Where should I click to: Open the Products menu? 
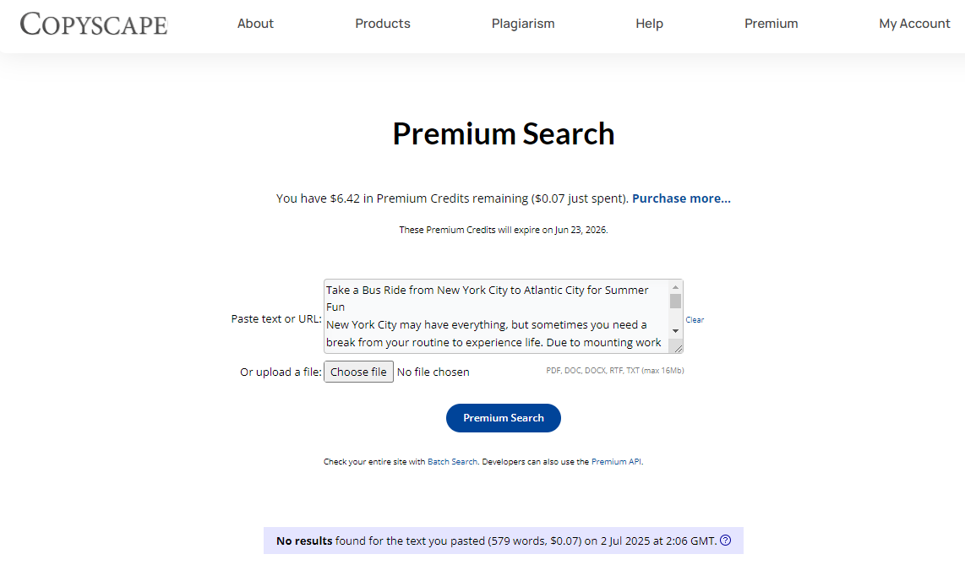tap(383, 24)
